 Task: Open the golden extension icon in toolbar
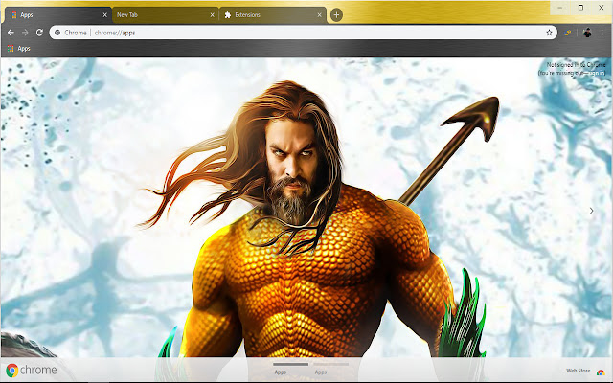coord(568,33)
